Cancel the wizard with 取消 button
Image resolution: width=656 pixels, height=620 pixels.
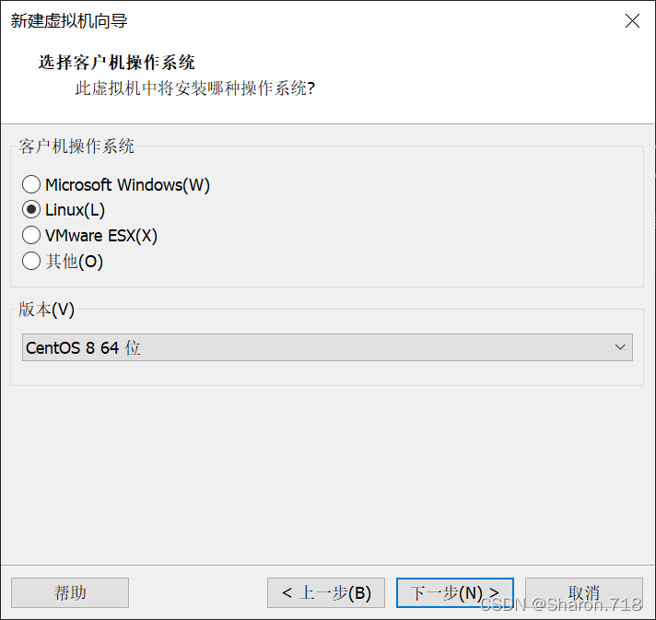(584, 592)
